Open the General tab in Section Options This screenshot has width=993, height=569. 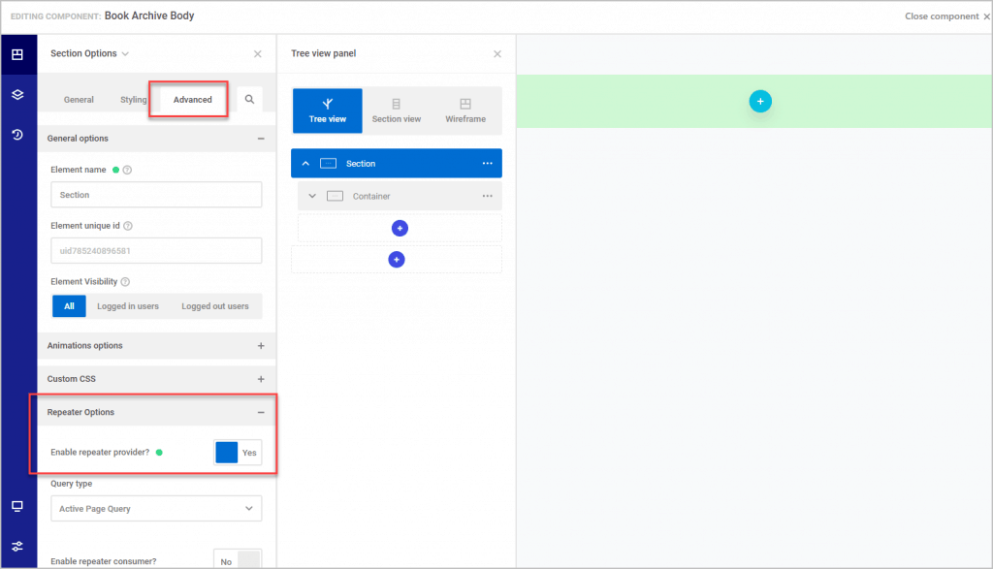[x=79, y=99]
